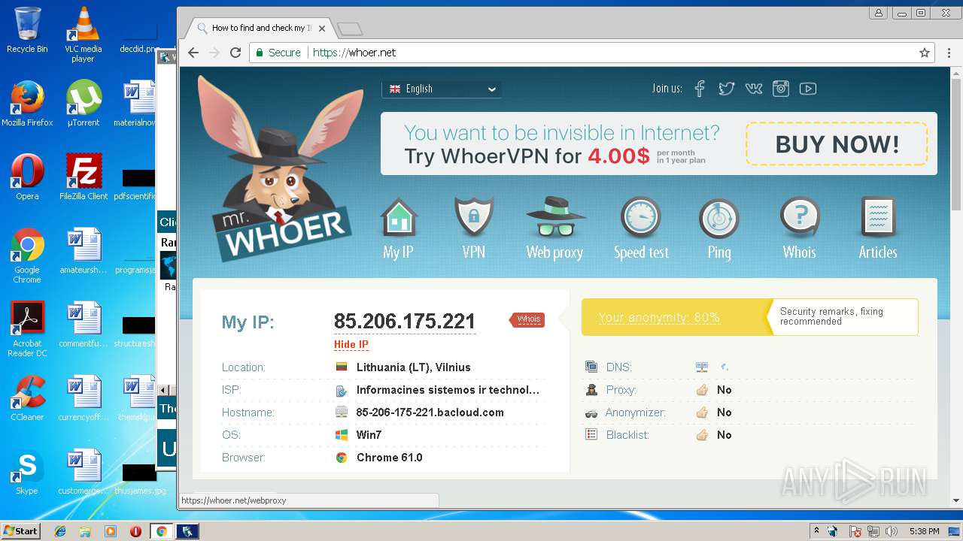Image resolution: width=963 pixels, height=541 pixels.
Task: Click the Secure padlock site info
Action: tap(278, 53)
